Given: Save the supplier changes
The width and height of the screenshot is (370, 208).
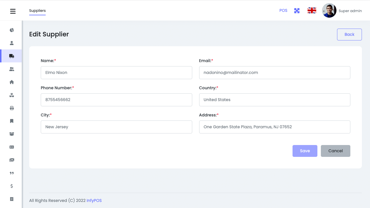Looking at the screenshot, I should pyautogui.click(x=305, y=151).
